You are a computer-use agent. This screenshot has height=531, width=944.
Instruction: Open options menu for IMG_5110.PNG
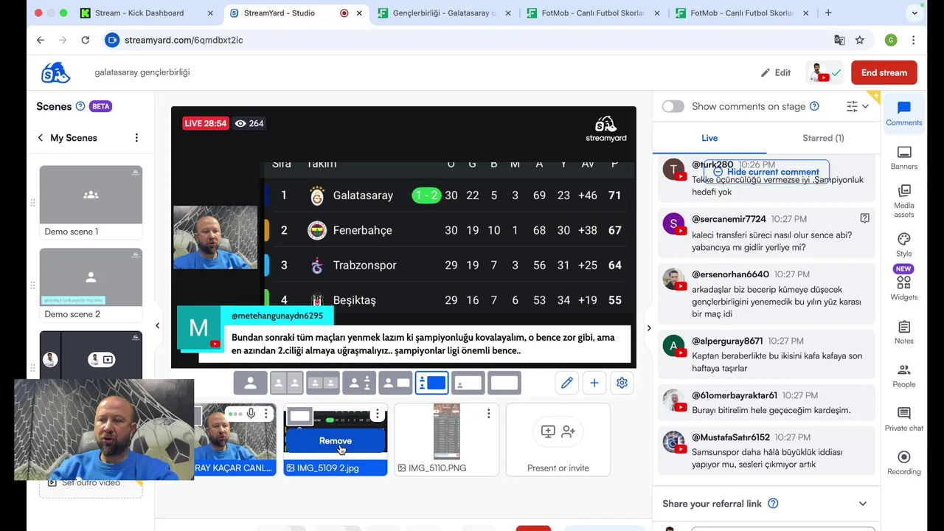point(488,414)
